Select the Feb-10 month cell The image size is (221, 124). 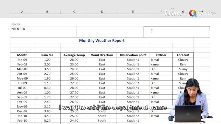[22, 121]
